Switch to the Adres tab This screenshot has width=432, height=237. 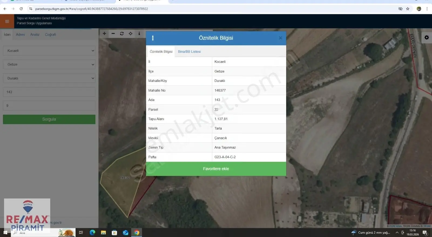(x=20, y=34)
